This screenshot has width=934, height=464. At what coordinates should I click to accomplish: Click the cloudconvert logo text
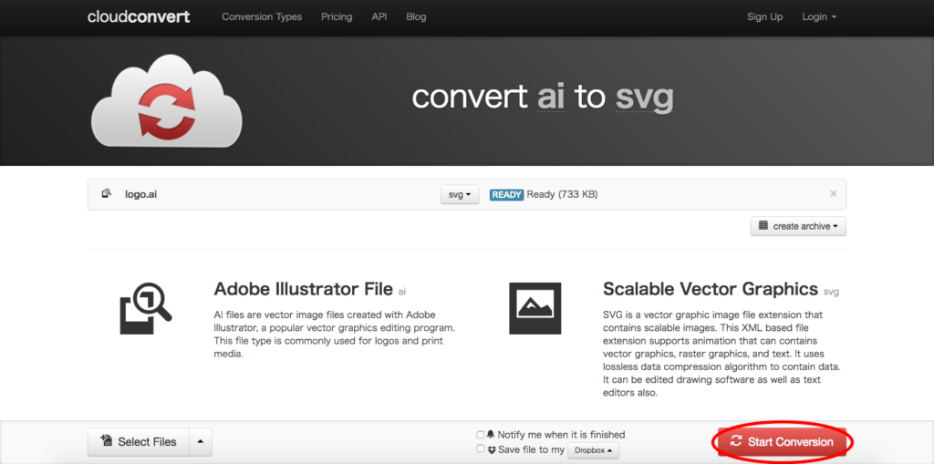pyautogui.click(x=139, y=16)
